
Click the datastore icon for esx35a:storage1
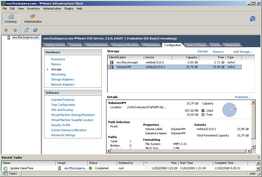coord(112,62)
